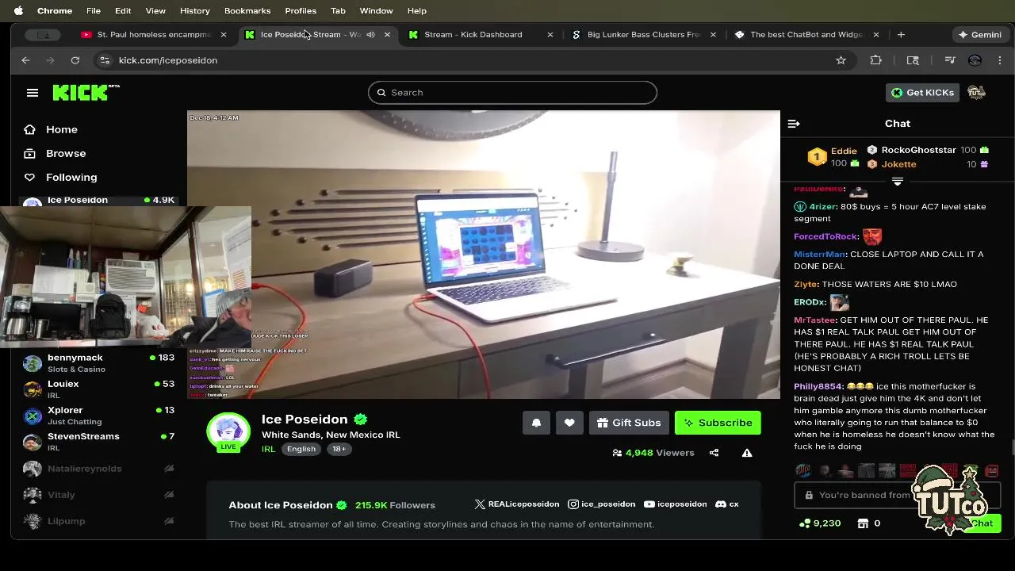Open the chat shop icon
Image resolution: width=1015 pixels, height=571 pixels.
pyautogui.click(x=864, y=523)
